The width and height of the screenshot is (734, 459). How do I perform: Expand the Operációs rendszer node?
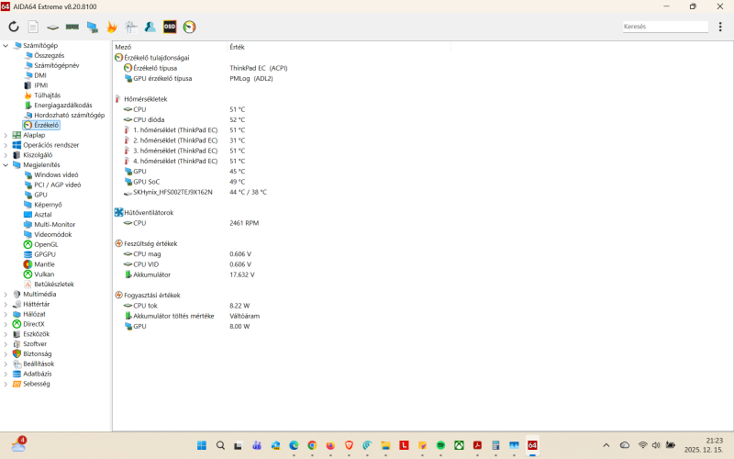pyautogui.click(x=6, y=145)
